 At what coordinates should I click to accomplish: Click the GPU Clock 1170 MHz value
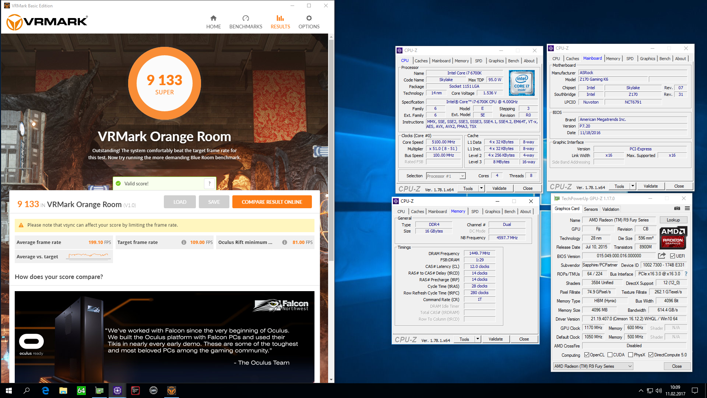pyautogui.click(x=593, y=328)
